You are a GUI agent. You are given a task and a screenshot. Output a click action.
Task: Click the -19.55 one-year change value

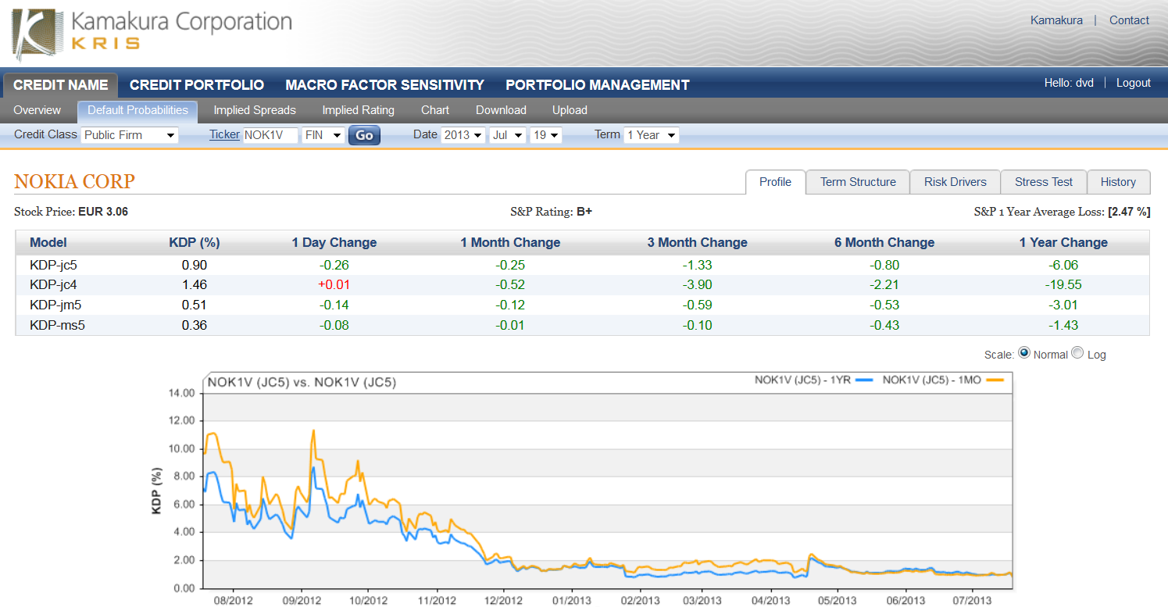tap(1063, 285)
